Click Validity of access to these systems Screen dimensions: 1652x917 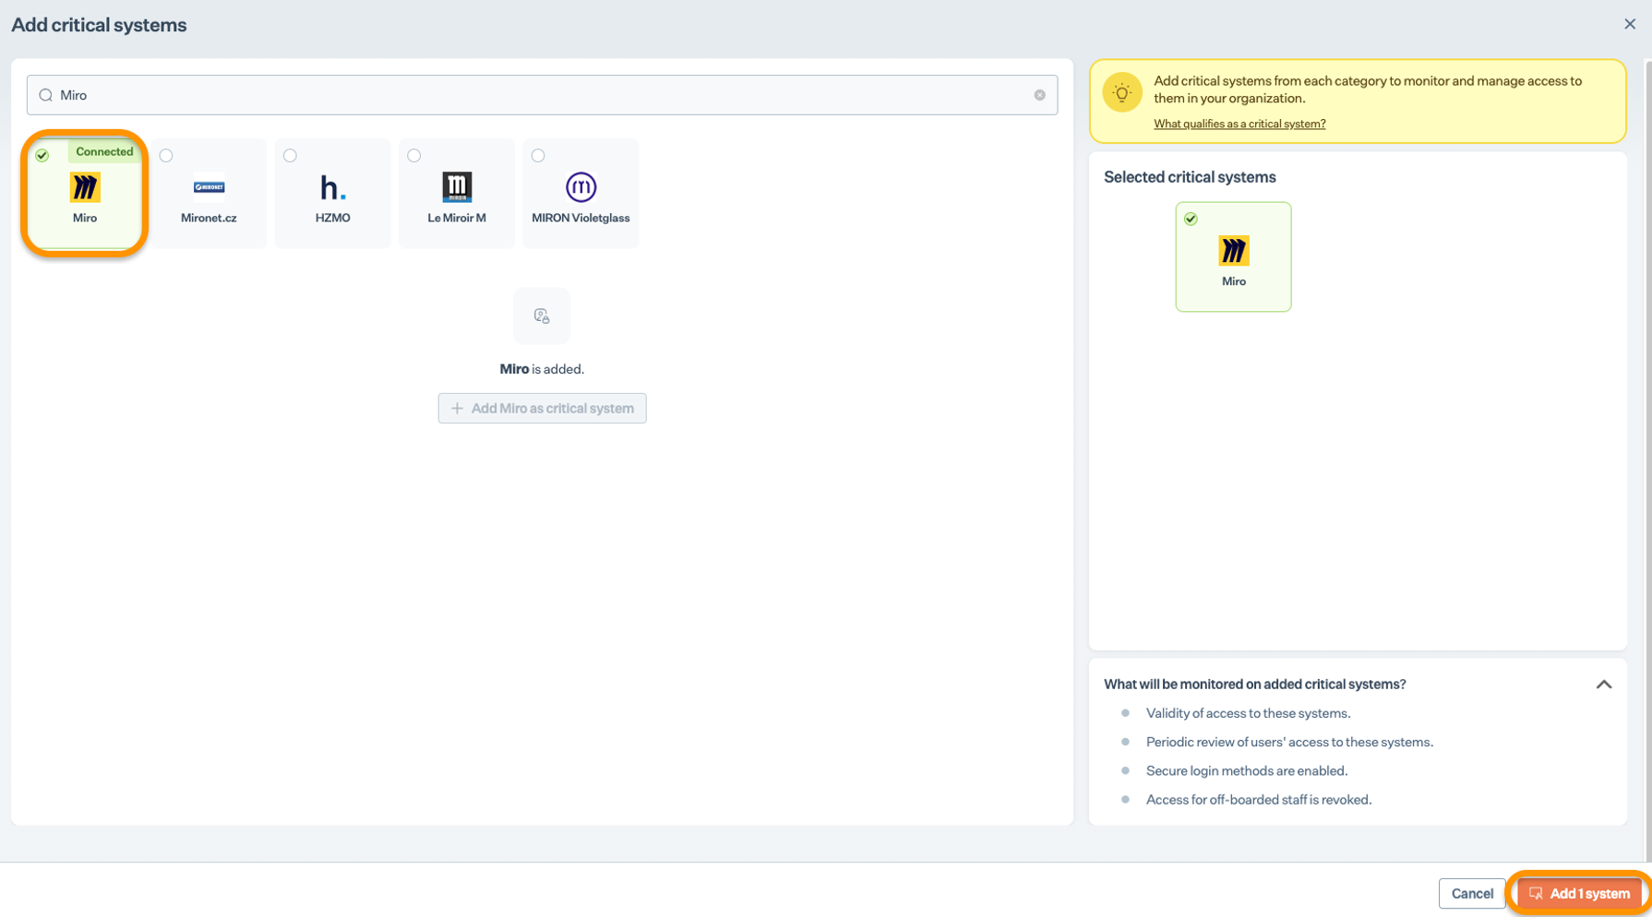click(x=1248, y=713)
